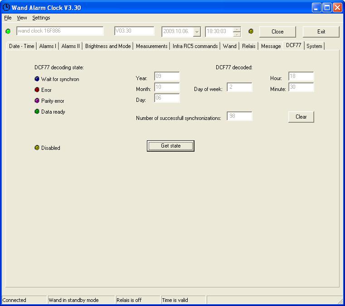Click the Close connection button
Viewport: 345px width, 306px height.
(x=277, y=32)
